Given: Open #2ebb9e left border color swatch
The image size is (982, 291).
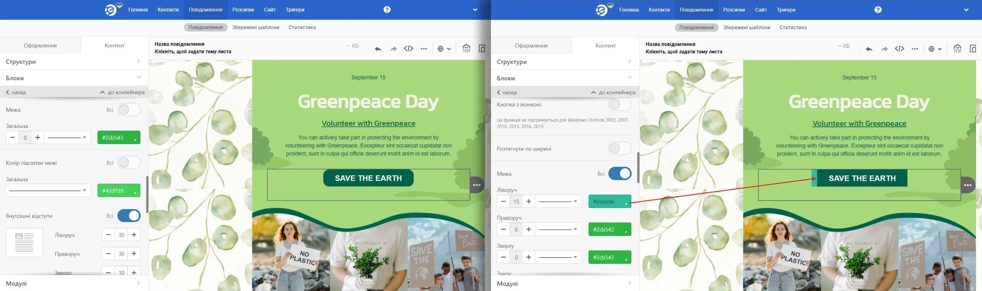Looking at the screenshot, I should coord(610,202).
